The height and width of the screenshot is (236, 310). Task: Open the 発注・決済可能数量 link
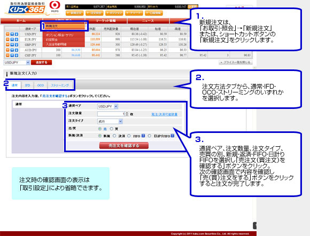tap(164, 114)
